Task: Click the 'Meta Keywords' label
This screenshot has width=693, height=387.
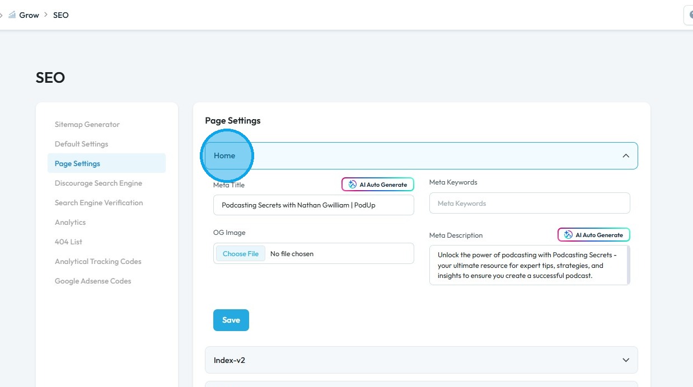Action: click(x=453, y=182)
